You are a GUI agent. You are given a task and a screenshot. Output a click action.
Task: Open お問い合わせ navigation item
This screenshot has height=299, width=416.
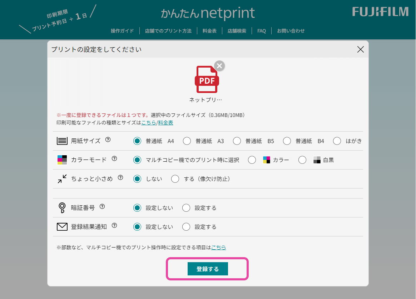pyautogui.click(x=291, y=31)
